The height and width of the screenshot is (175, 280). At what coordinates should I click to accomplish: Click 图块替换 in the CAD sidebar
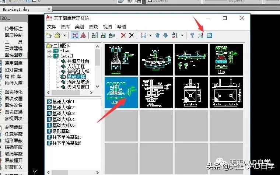[14, 112]
